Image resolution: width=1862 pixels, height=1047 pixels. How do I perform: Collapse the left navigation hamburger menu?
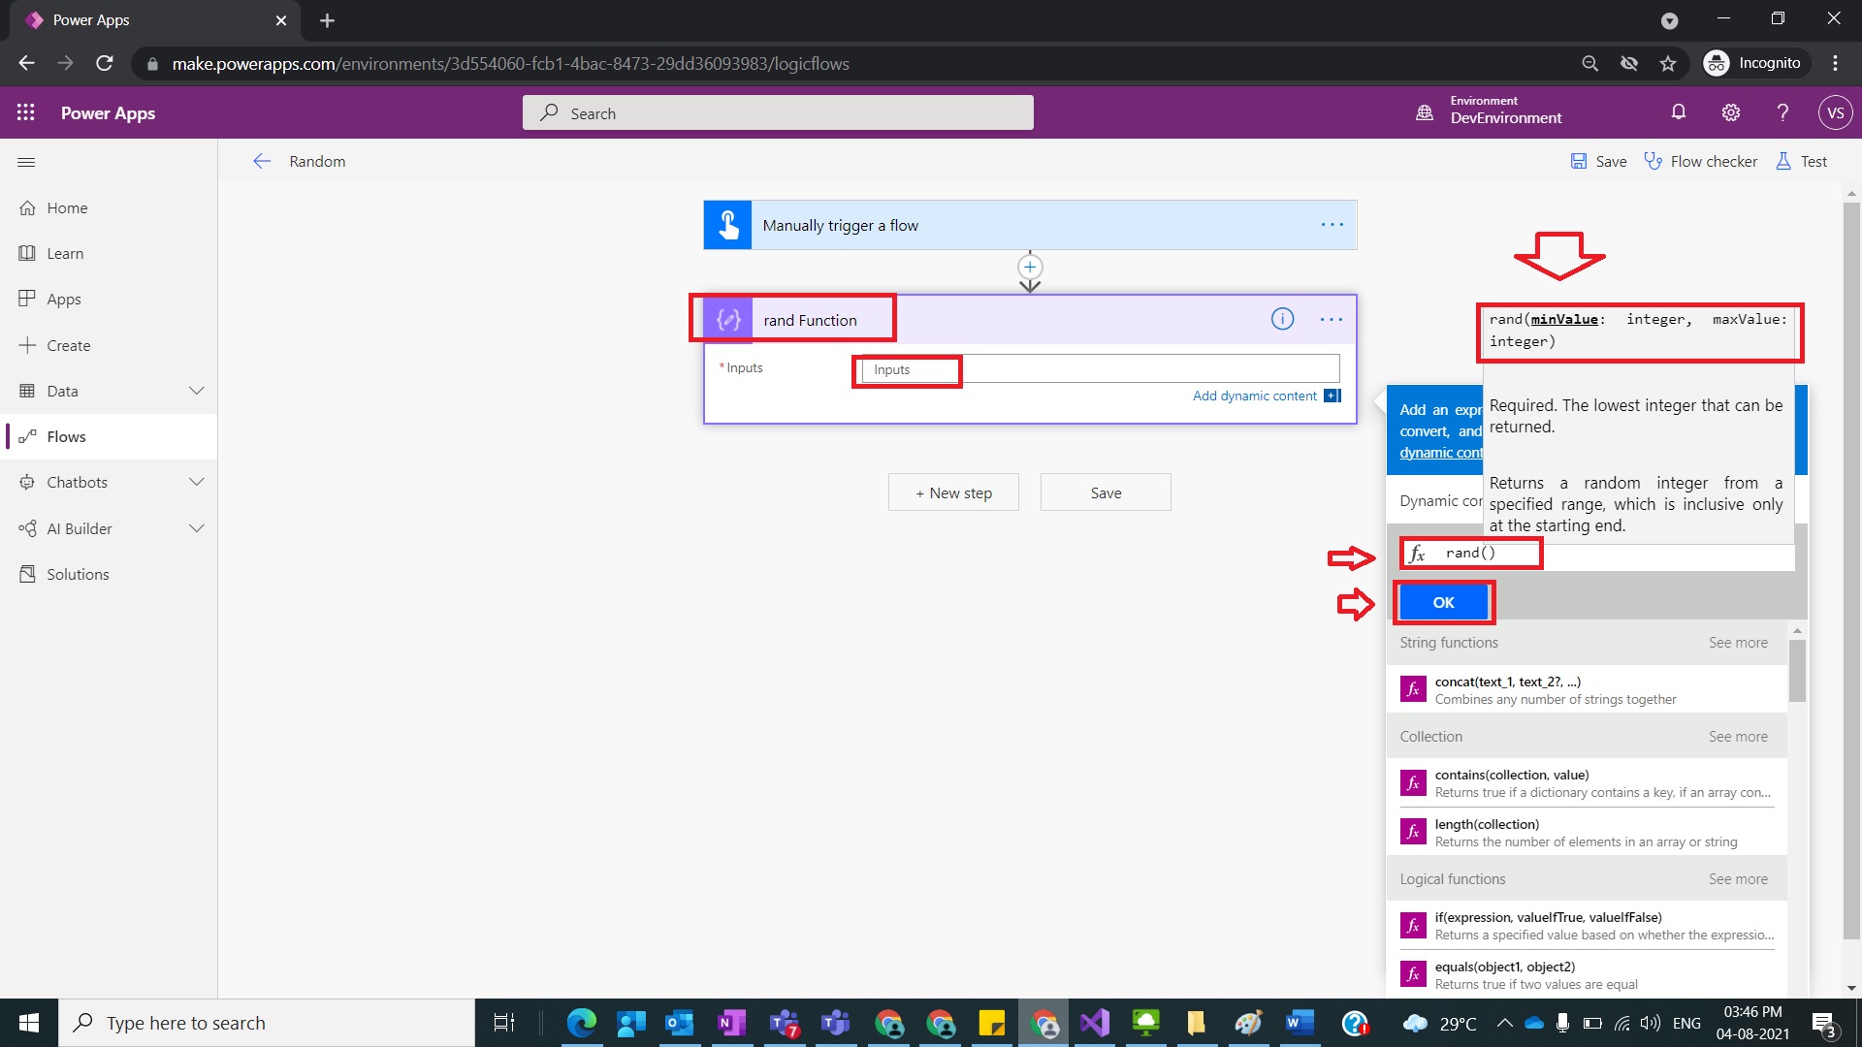click(26, 162)
